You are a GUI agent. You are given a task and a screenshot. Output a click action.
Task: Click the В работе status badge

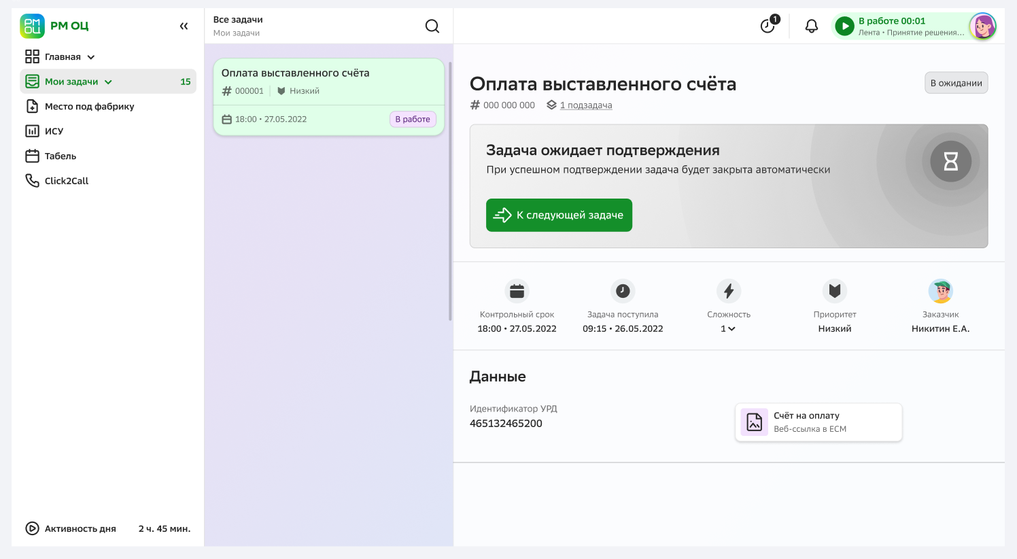pos(413,119)
